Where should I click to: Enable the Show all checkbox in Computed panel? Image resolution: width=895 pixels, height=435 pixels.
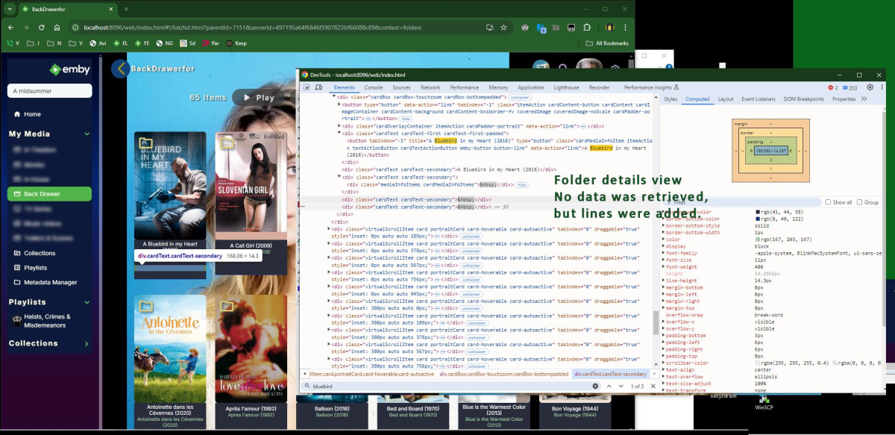(x=829, y=202)
